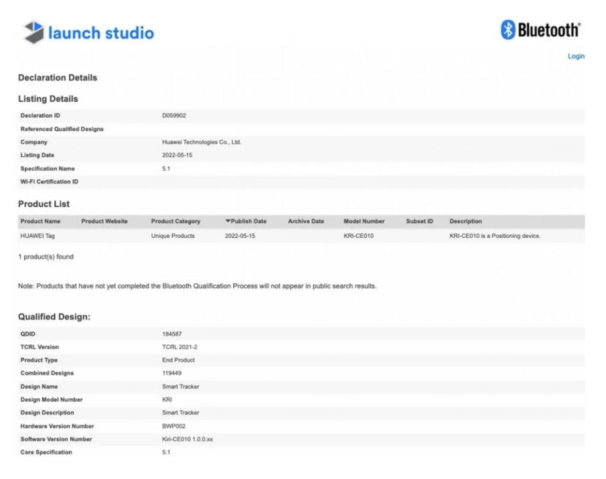
Task: Click model number KRI-CE010 in product row
Action: click(x=358, y=236)
